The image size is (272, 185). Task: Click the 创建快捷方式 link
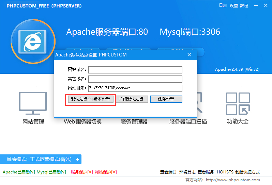[247, 172]
